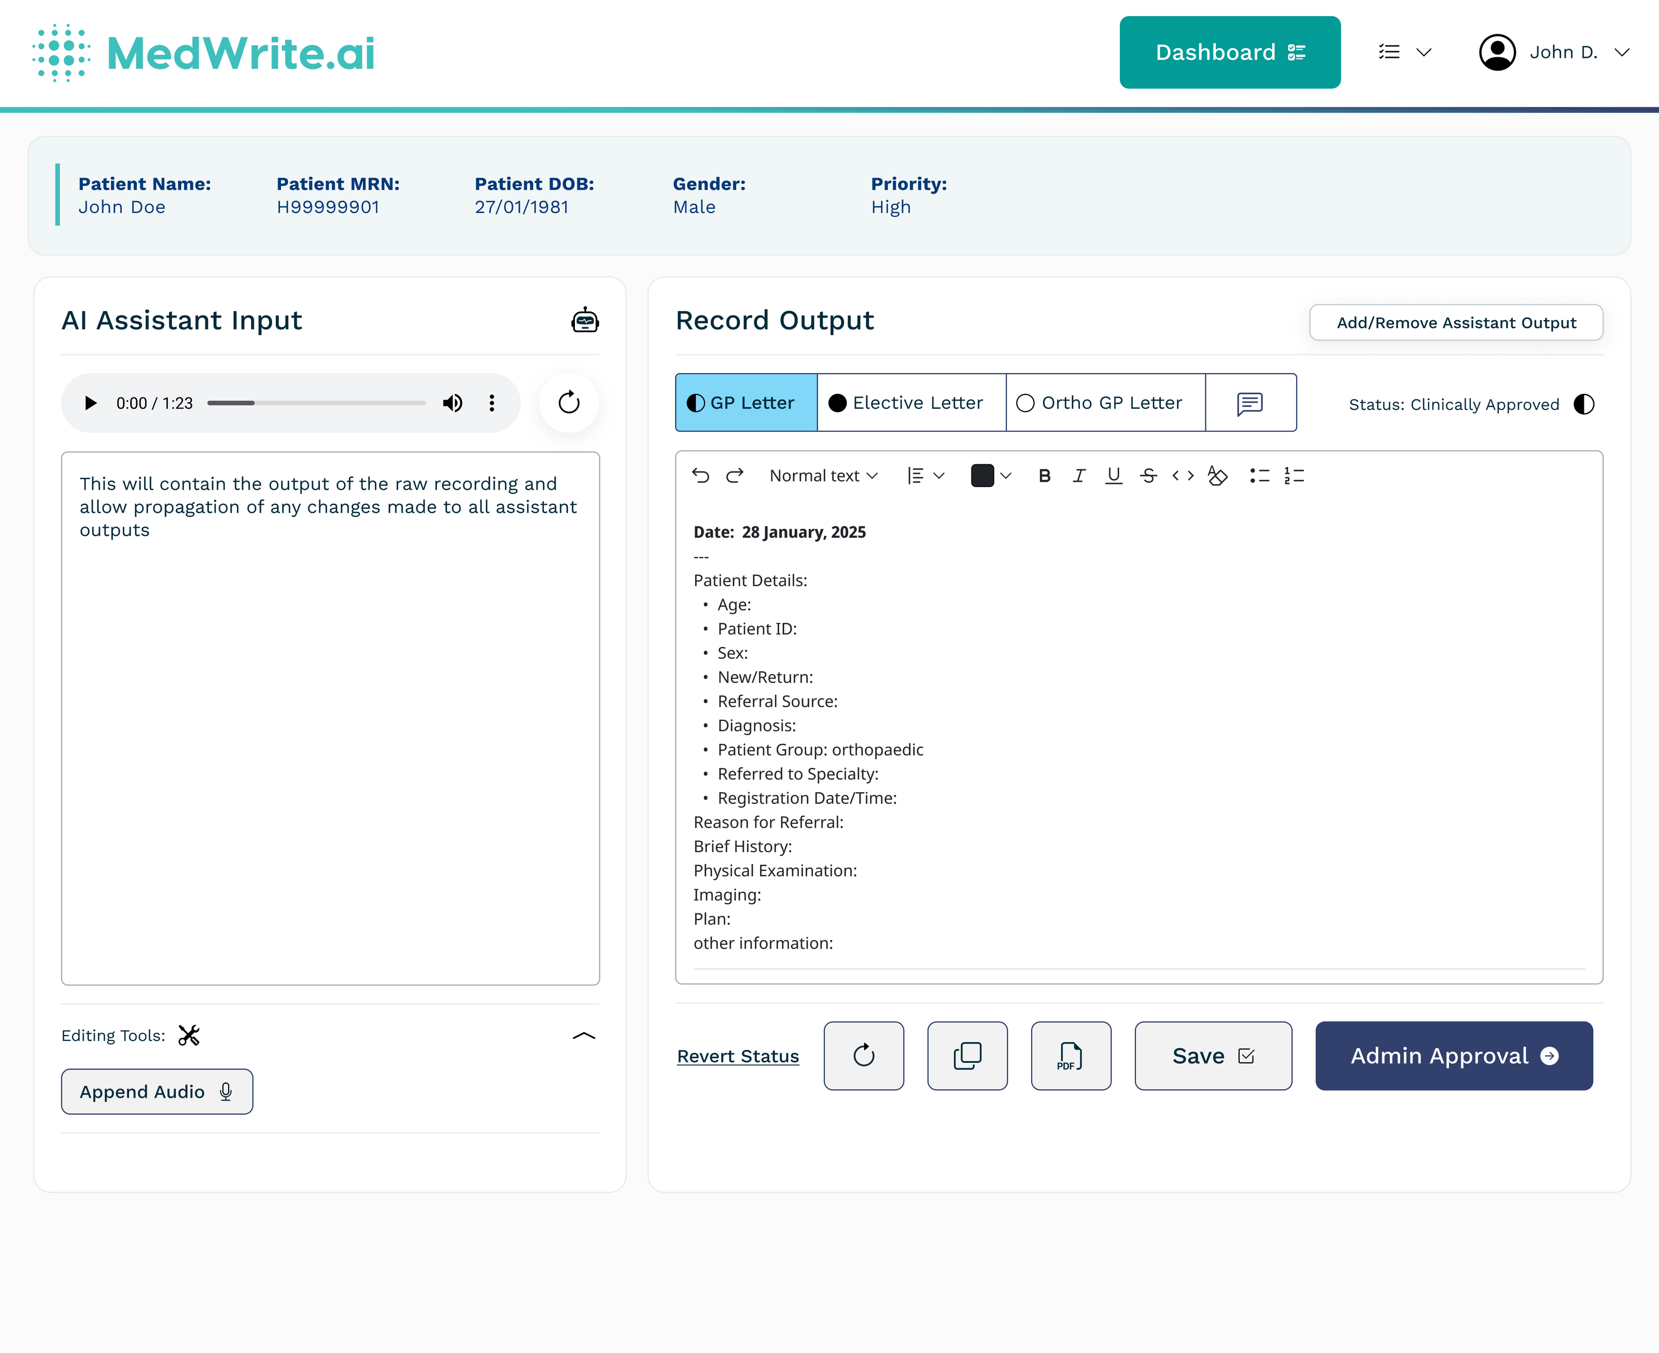This screenshot has width=1659, height=1353.
Task: Click the undo icon in the editor toolbar
Action: [x=700, y=475]
